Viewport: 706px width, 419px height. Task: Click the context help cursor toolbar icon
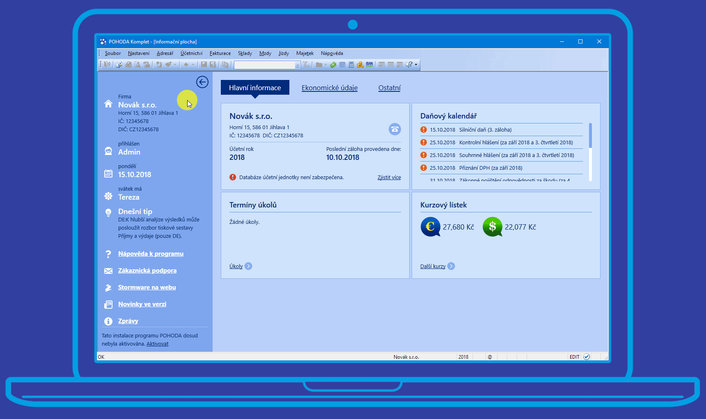409,64
